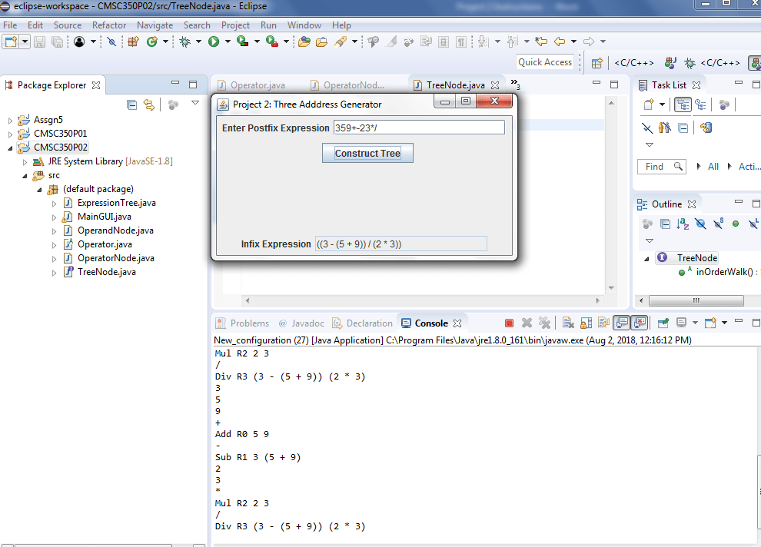Toggle Link with Editor in Package Explorer
The image size is (761, 547).
pyautogui.click(x=149, y=104)
